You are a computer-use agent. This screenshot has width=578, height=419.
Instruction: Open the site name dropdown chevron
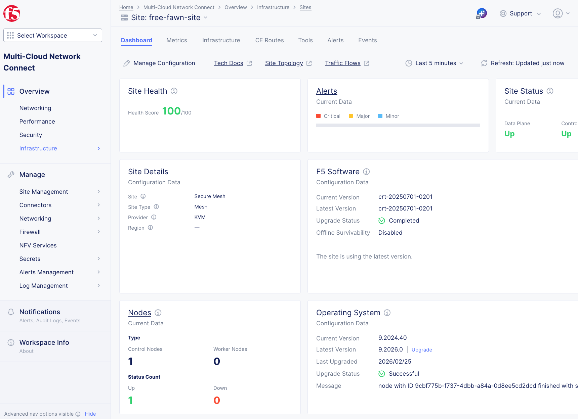tap(206, 17)
